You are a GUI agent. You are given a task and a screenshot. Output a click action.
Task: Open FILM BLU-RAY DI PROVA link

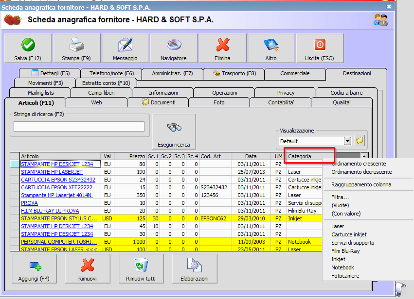[50, 211]
